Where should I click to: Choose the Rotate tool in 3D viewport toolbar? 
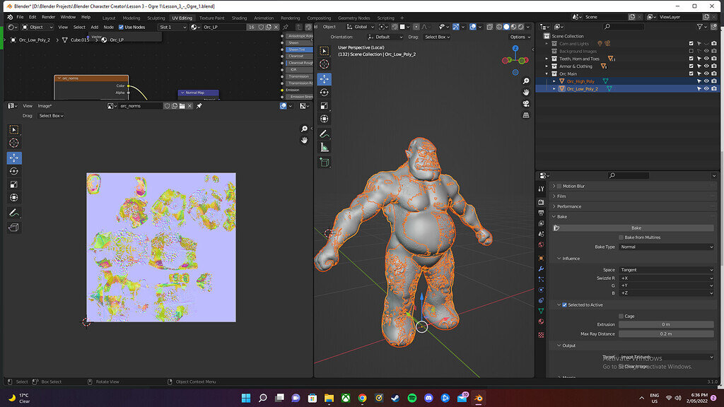click(324, 93)
